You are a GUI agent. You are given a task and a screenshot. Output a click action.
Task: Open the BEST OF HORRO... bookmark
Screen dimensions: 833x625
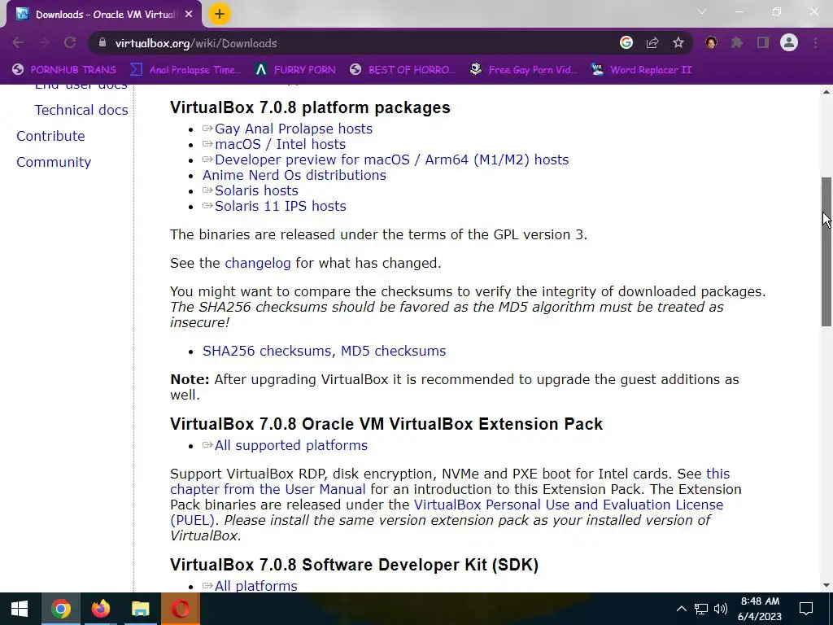tap(402, 70)
